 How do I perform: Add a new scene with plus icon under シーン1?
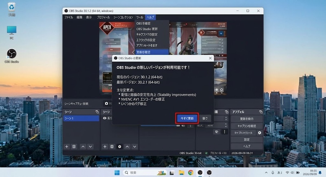(x=66, y=147)
